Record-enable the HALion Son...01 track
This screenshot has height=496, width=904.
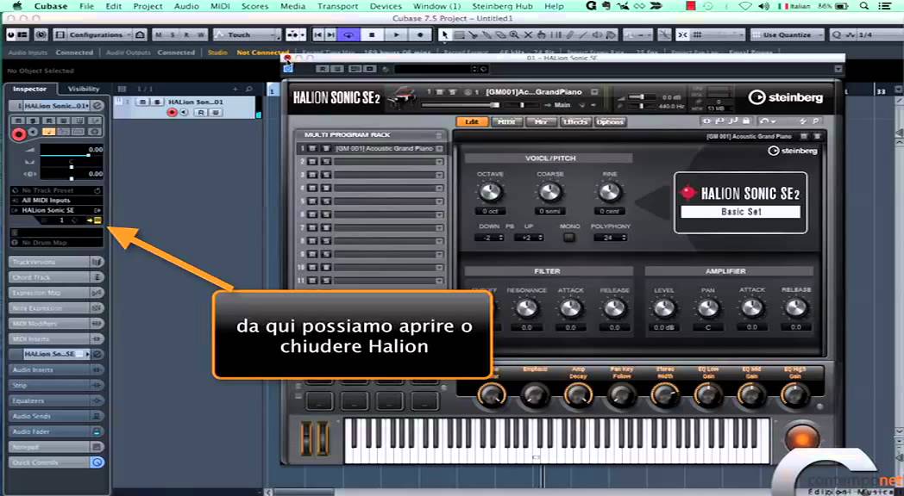172,112
